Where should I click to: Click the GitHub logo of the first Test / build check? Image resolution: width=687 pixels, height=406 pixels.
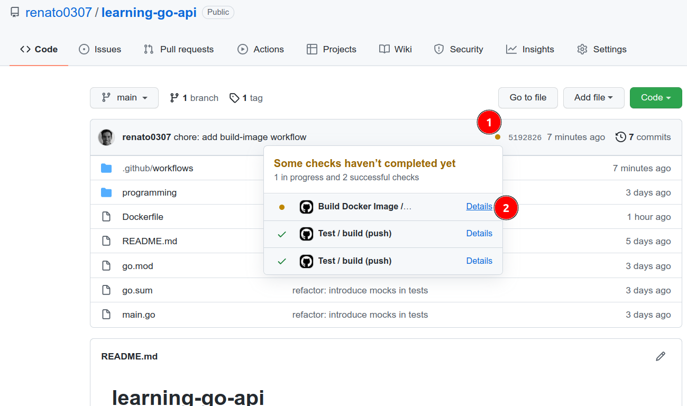307,234
